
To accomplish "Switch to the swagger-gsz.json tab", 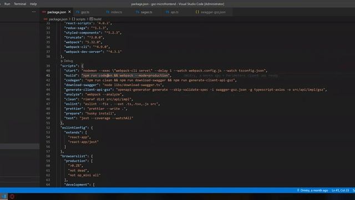I will [213, 12].
